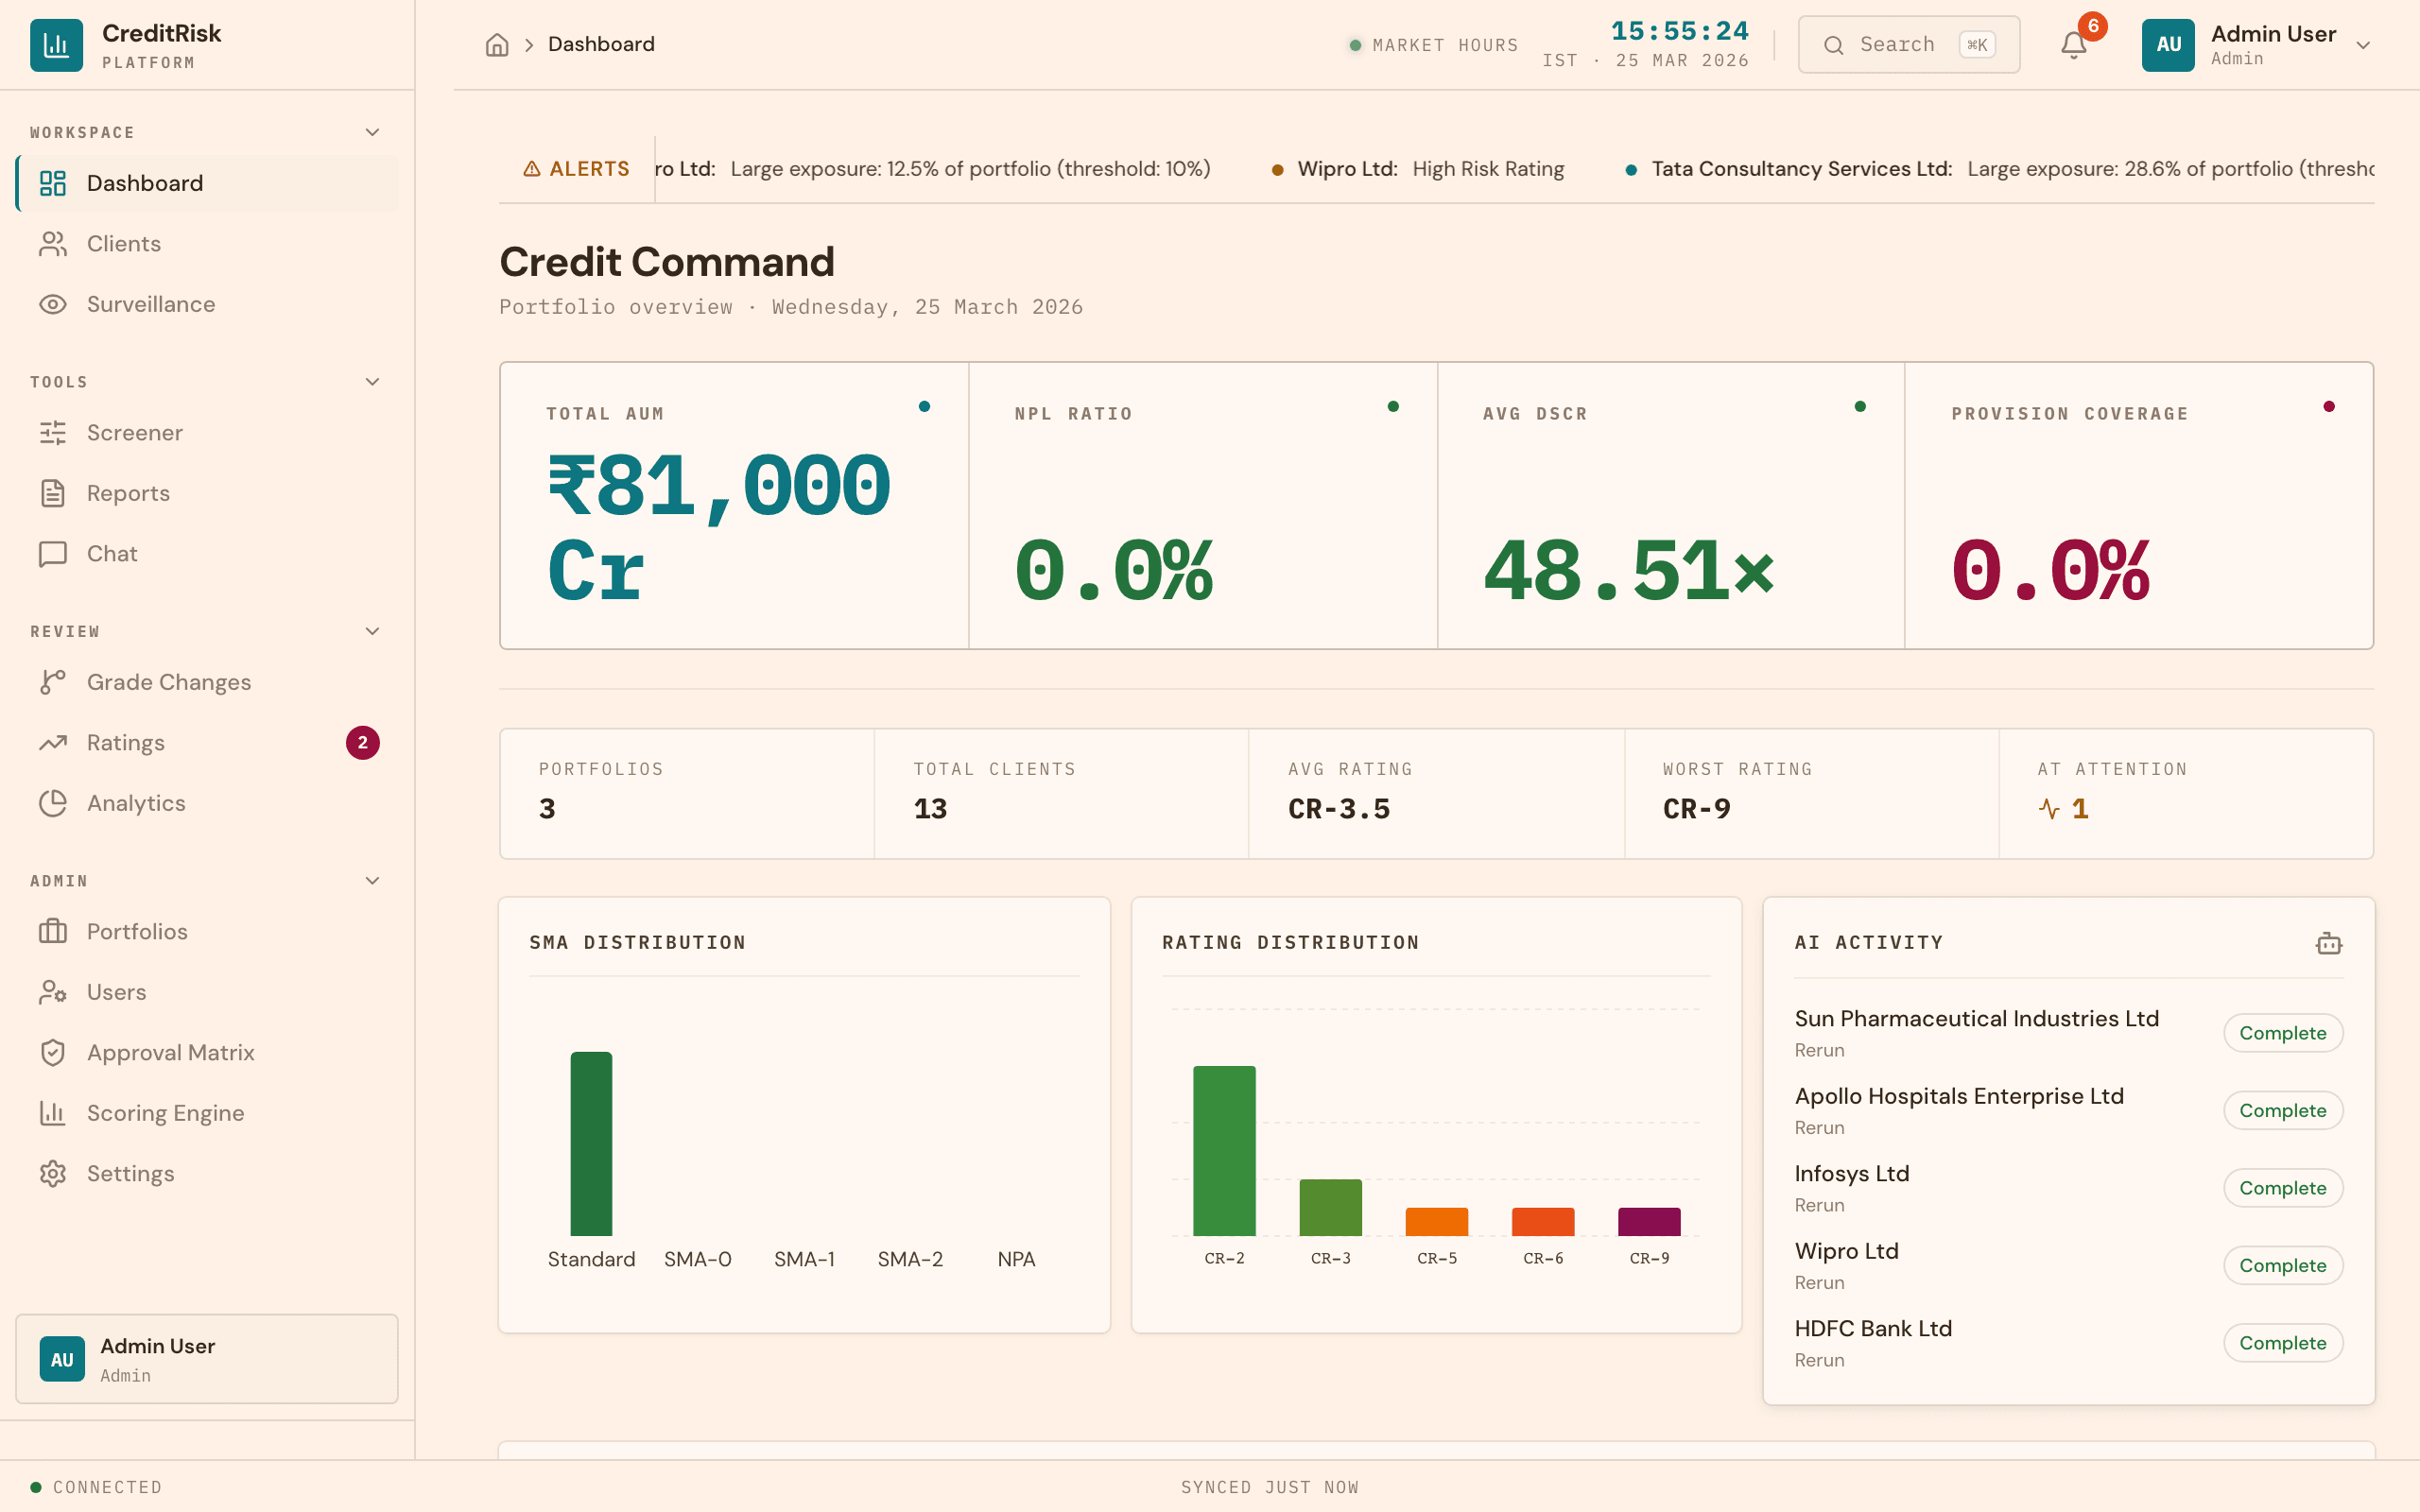The image size is (2420, 1512).
Task: Click the Reports document icon
Action: pos(53,493)
